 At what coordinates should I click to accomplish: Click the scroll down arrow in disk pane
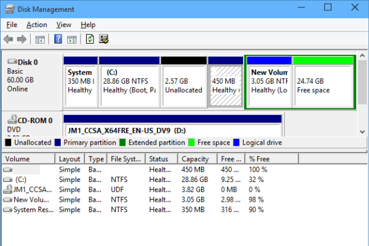[x=363, y=131]
